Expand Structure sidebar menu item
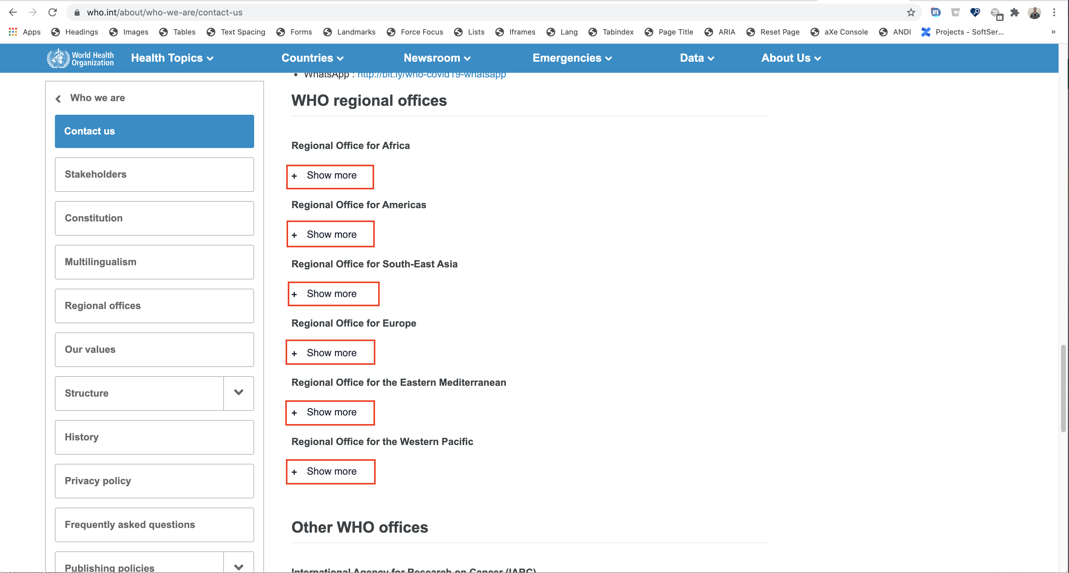The height and width of the screenshot is (573, 1069). coord(238,393)
